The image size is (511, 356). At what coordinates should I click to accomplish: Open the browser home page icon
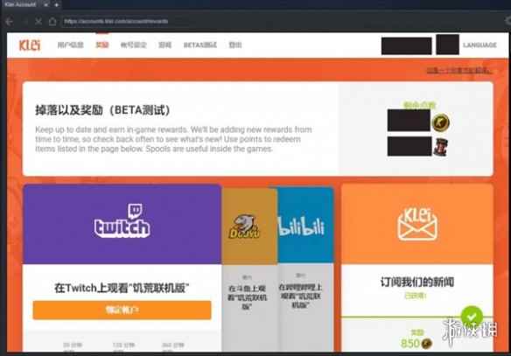(52, 22)
